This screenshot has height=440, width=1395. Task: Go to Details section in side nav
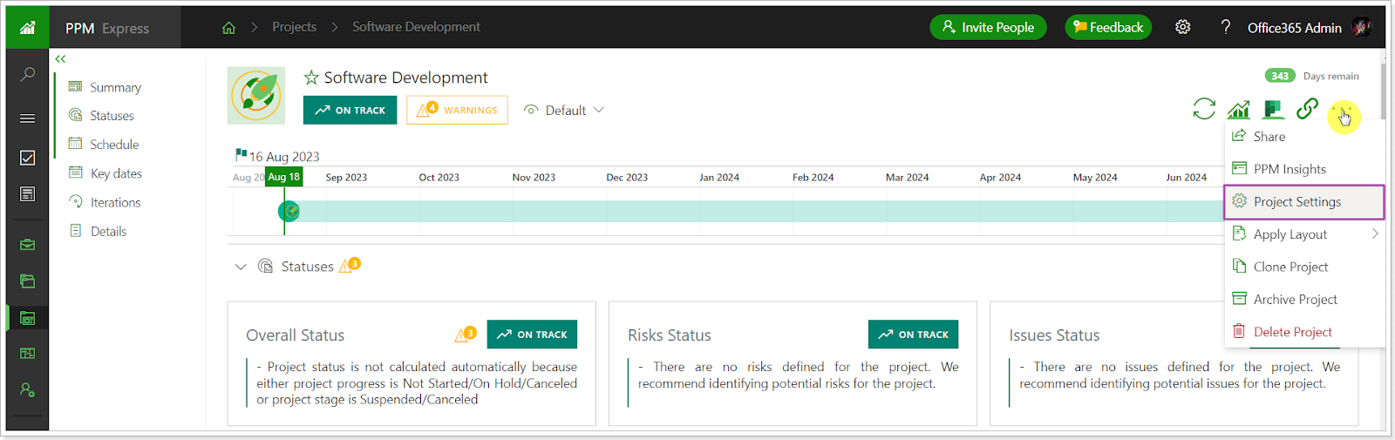pos(108,231)
